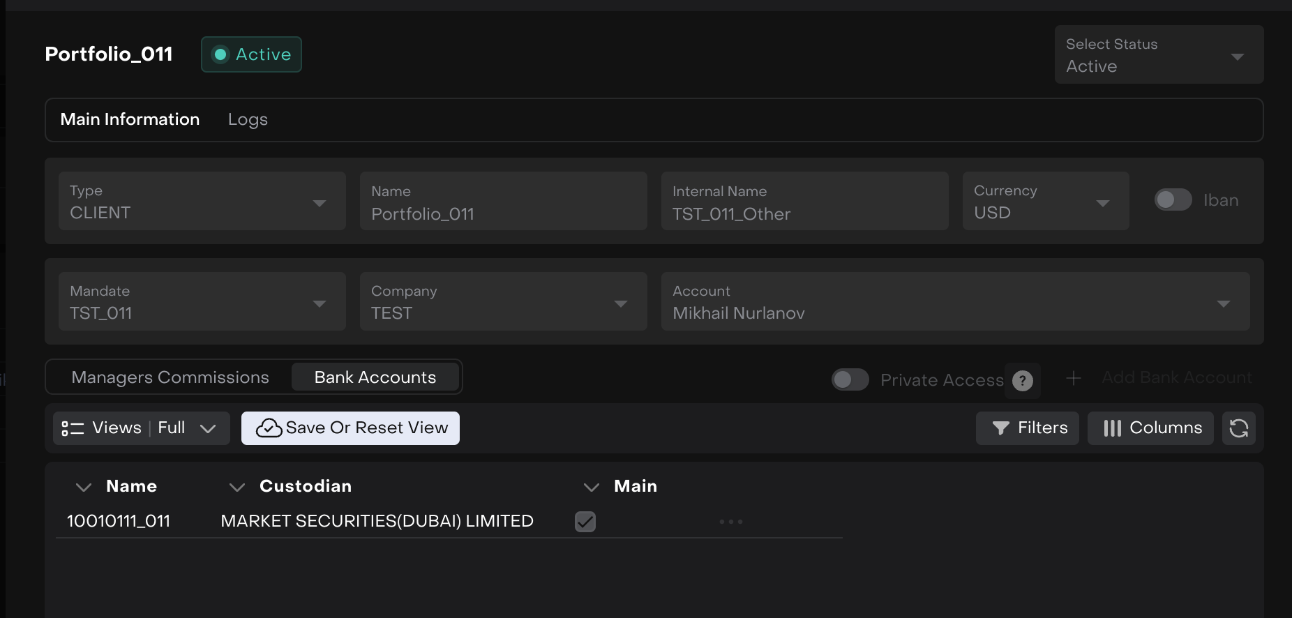Viewport: 1292px width, 618px height.
Task: Click the Save Or Reset View button
Action: point(350,428)
